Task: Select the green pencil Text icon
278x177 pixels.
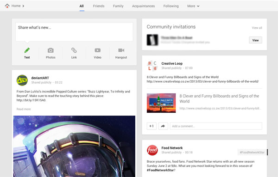Action: pos(27,50)
